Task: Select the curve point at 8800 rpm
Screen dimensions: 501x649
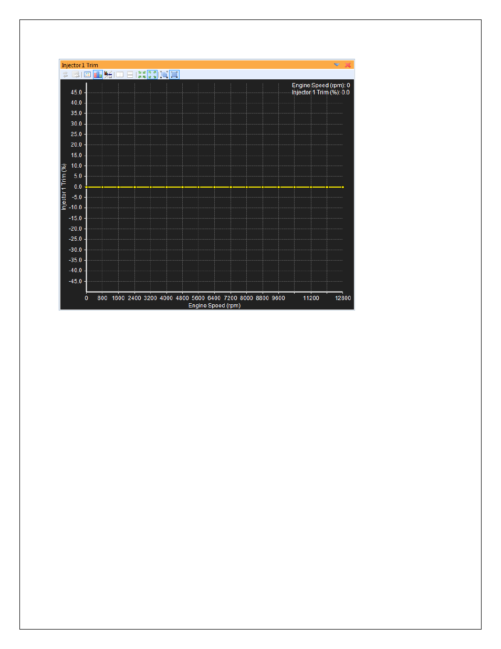Action: [x=263, y=187]
